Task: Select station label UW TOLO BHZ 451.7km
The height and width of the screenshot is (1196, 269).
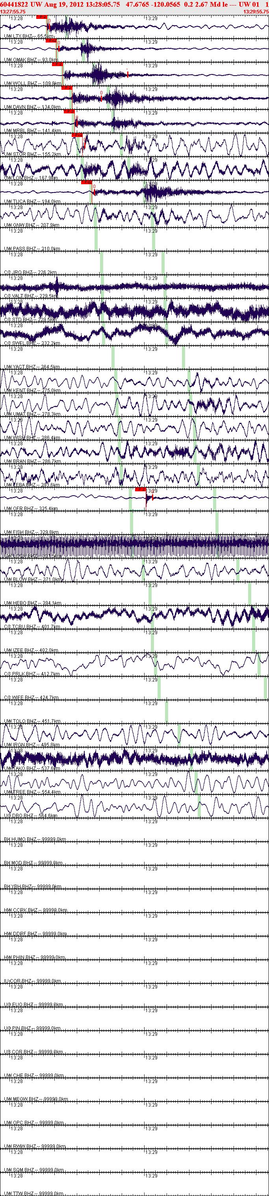Action: pos(32,721)
